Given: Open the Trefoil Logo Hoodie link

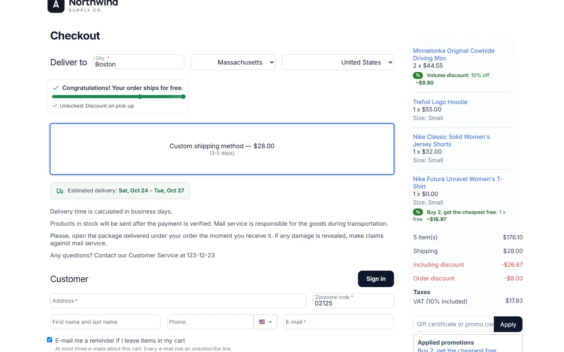Looking at the screenshot, I should pyautogui.click(x=440, y=102).
